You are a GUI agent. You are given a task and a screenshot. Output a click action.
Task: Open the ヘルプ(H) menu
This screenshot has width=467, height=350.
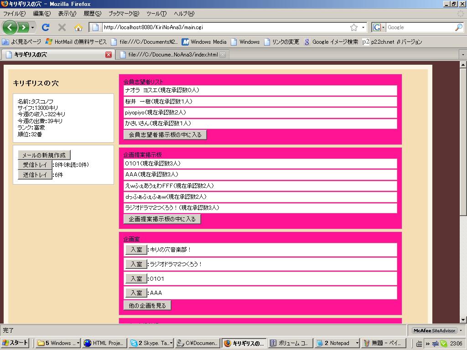pos(184,13)
